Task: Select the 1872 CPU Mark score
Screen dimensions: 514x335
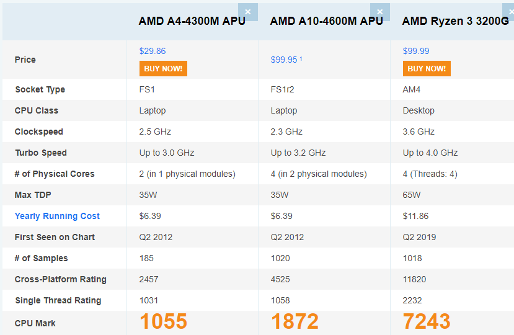Action: point(295,321)
